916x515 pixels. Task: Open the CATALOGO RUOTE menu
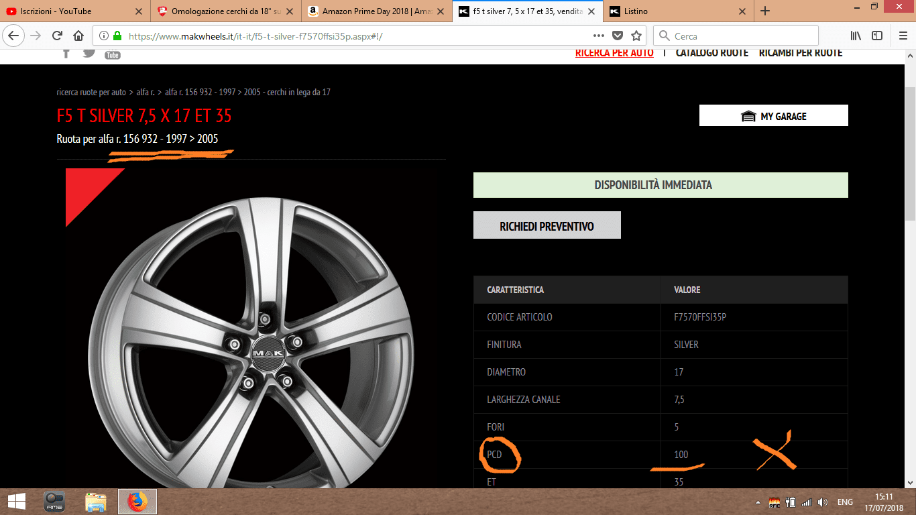click(711, 53)
